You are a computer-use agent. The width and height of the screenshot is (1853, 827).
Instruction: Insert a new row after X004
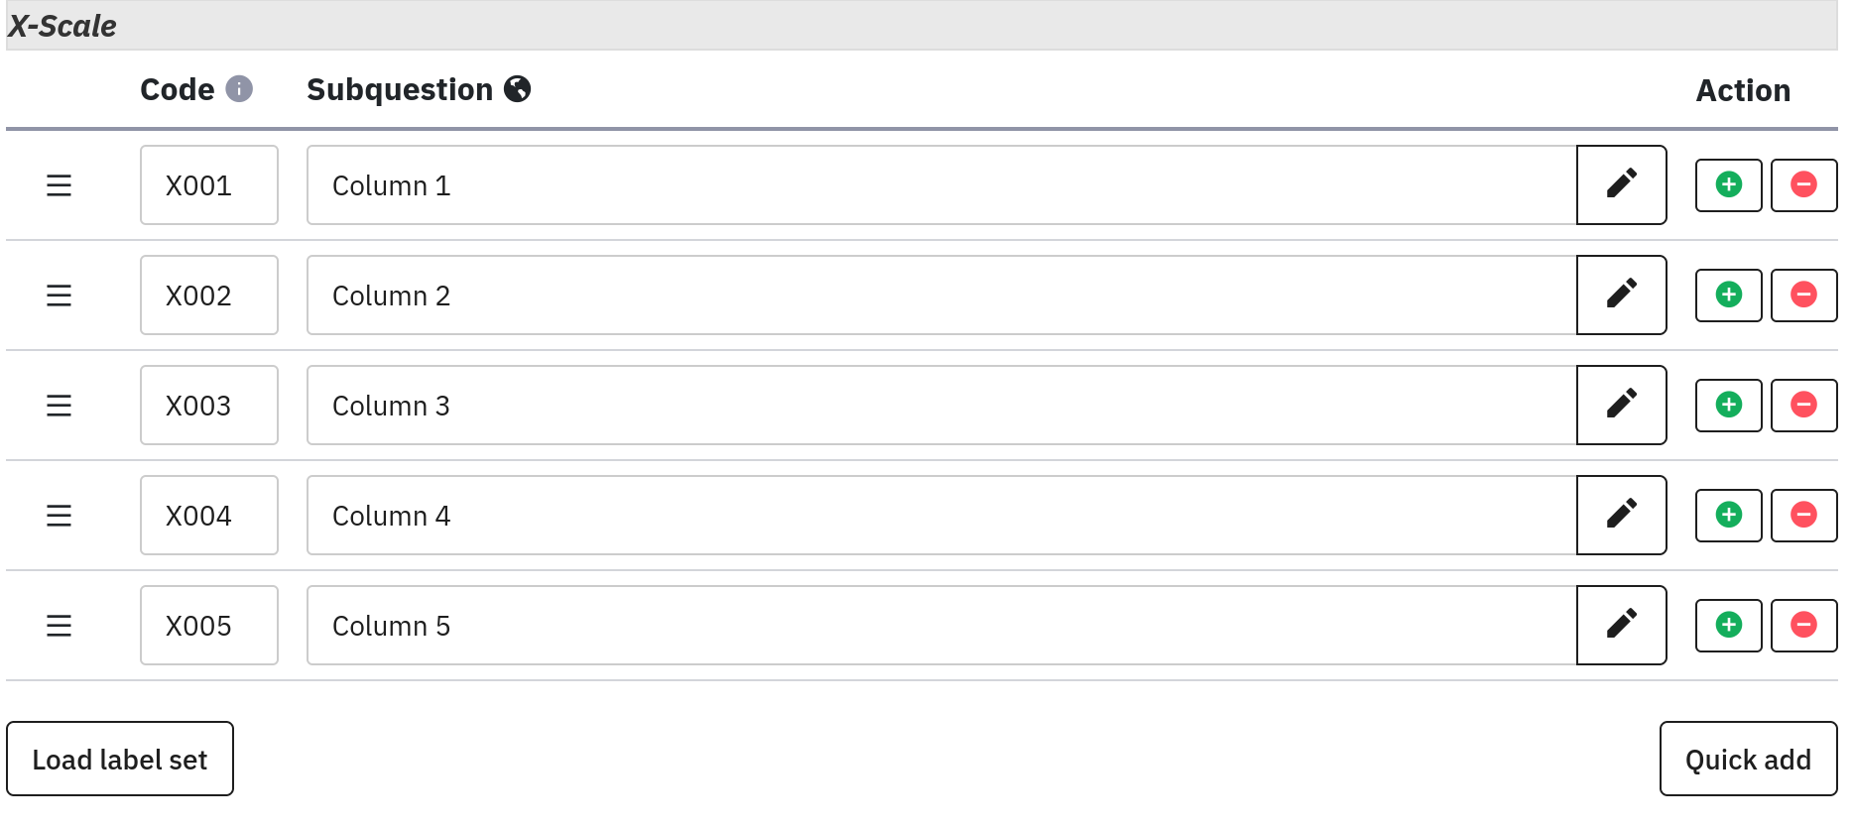[1728, 516]
